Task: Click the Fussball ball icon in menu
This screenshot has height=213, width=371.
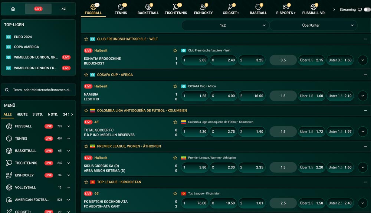Action: click(x=9, y=126)
